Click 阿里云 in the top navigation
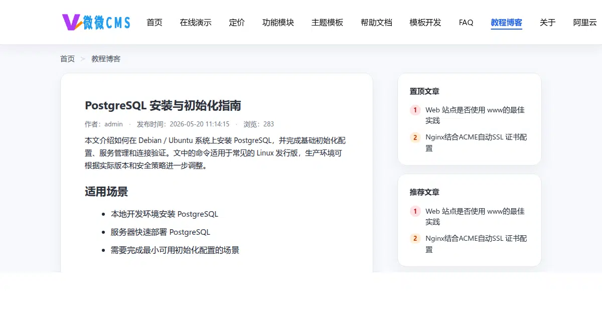Viewport: 602px width, 316px height. [x=585, y=23]
